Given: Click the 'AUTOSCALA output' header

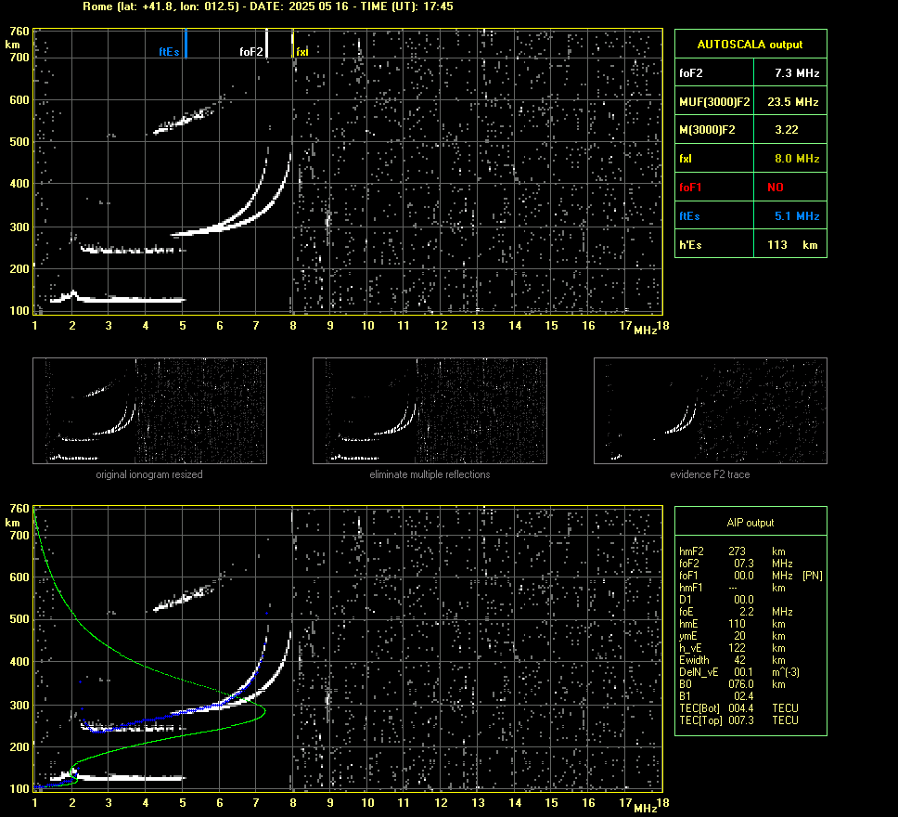Looking at the screenshot, I should [x=750, y=45].
